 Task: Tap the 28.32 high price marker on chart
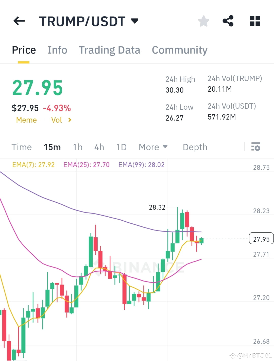[157, 207]
